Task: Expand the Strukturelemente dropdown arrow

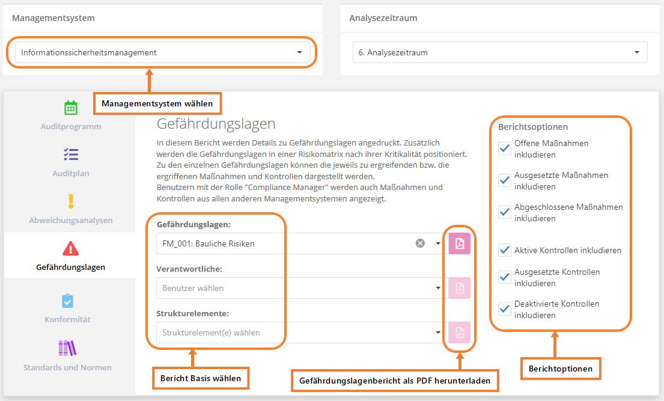Action: click(x=438, y=332)
